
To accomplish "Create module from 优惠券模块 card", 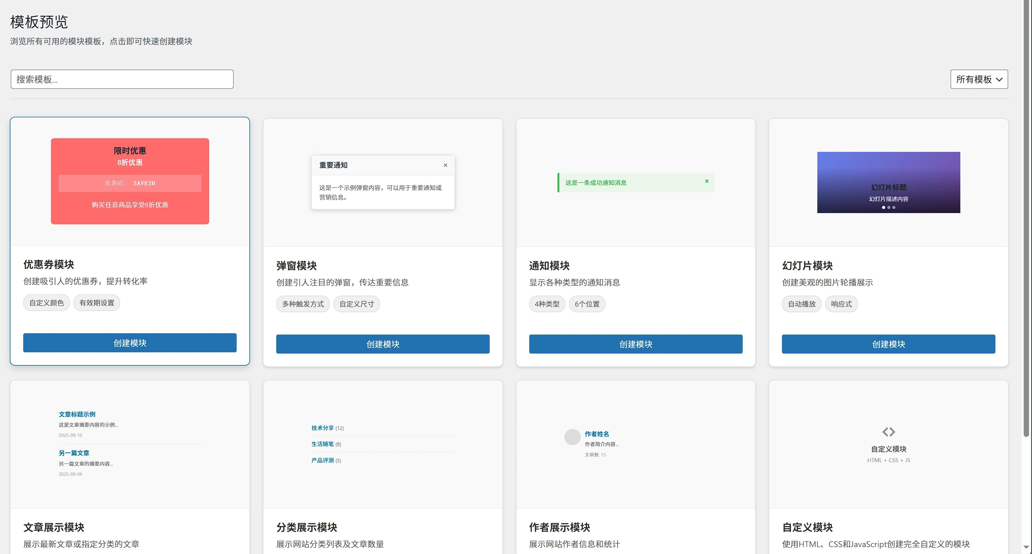I will [130, 343].
